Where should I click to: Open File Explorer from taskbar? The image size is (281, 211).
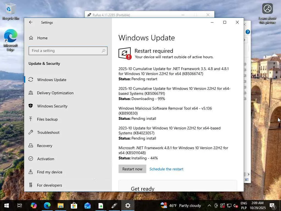coord(61,206)
